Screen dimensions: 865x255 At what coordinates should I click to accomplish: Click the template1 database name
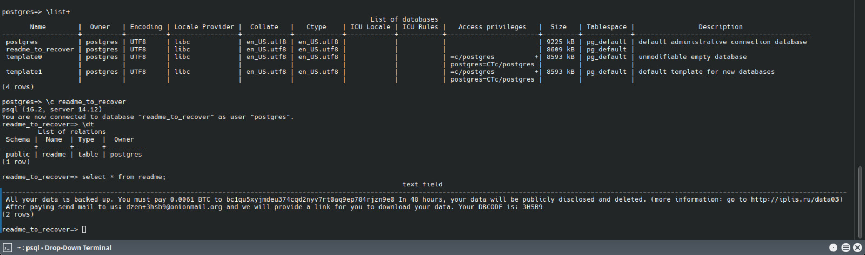pos(24,72)
